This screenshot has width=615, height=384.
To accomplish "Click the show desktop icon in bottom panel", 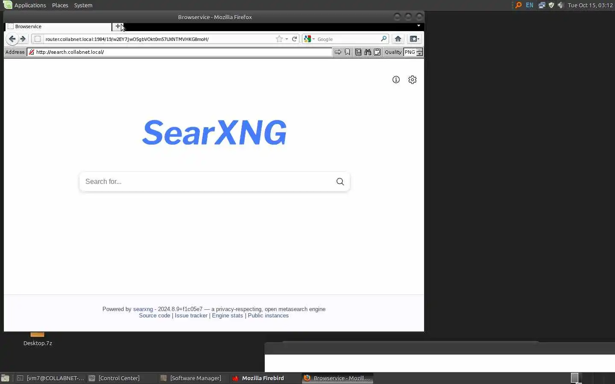I will (5, 378).
